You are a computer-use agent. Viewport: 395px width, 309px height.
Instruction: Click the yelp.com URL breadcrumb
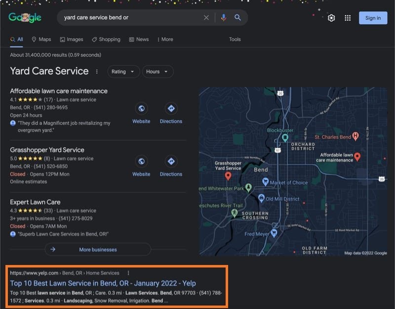[x=65, y=273]
